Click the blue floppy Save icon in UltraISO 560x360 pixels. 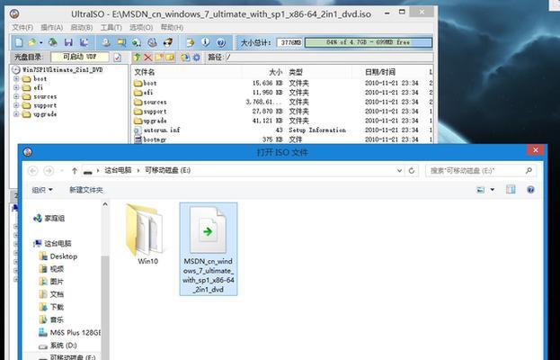(68, 42)
